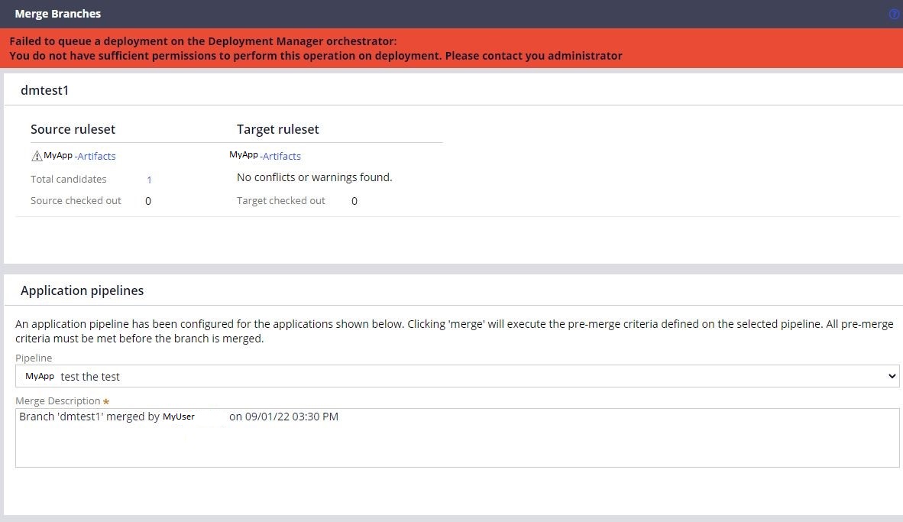Click the dmtest1 branch section header
The image size is (903, 522).
(44, 89)
